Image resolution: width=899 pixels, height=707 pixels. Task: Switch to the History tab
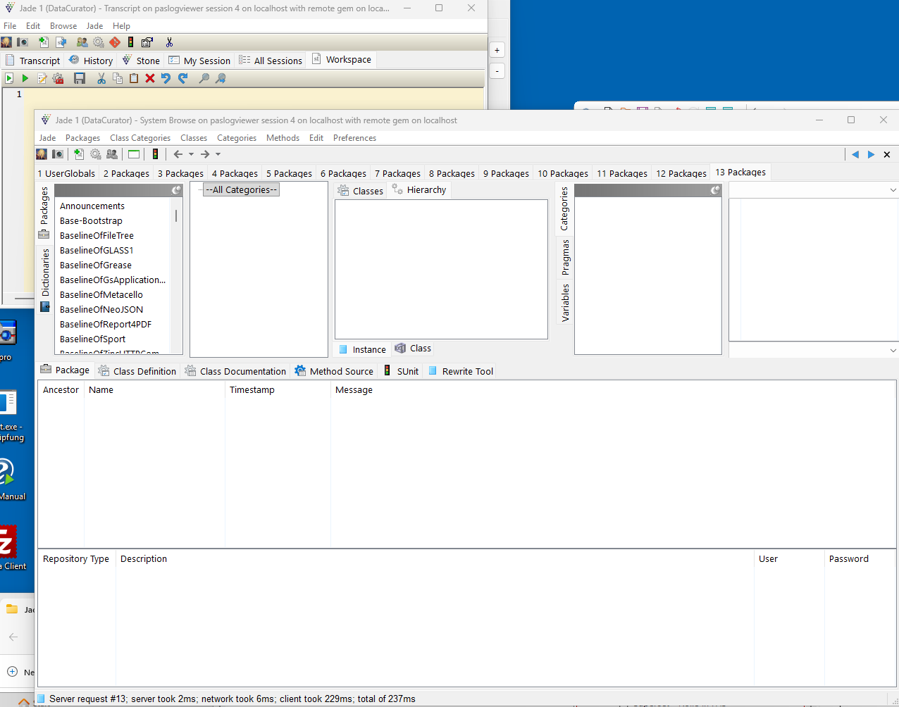coord(91,61)
